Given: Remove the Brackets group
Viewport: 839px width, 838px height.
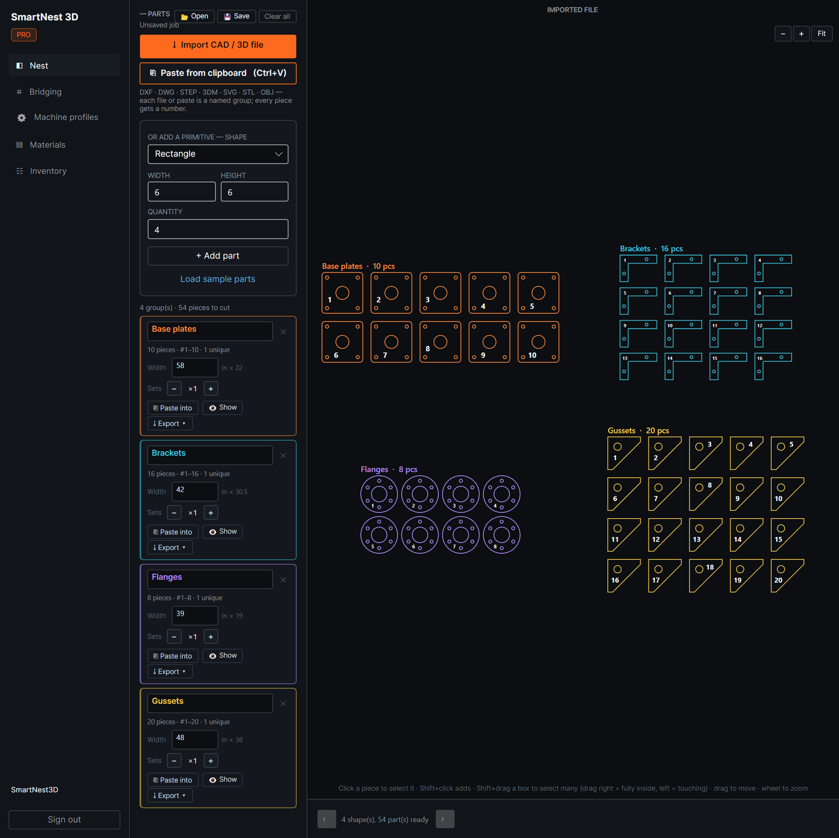Looking at the screenshot, I should click(x=283, y=456).
